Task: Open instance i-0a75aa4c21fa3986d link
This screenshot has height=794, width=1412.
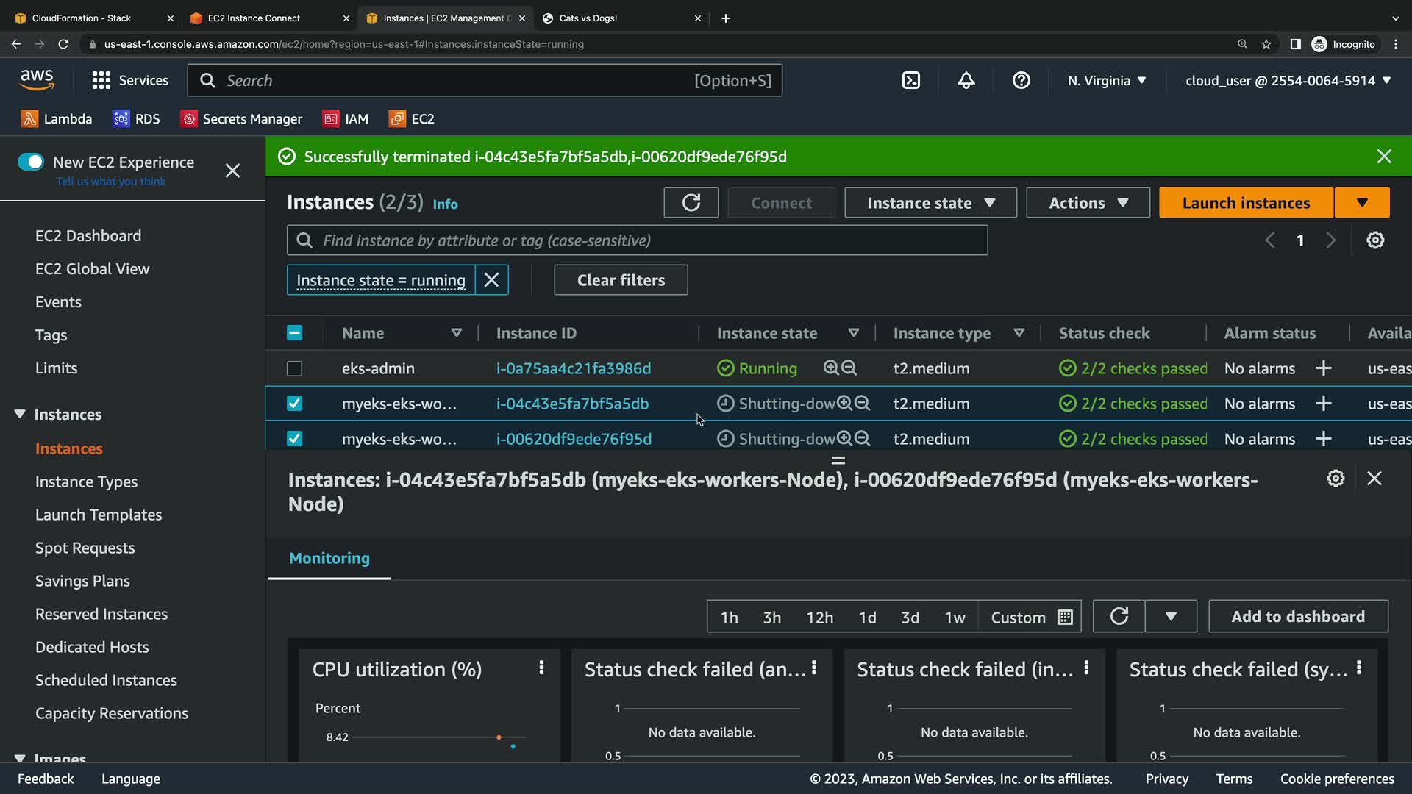Action: (573, 368)
